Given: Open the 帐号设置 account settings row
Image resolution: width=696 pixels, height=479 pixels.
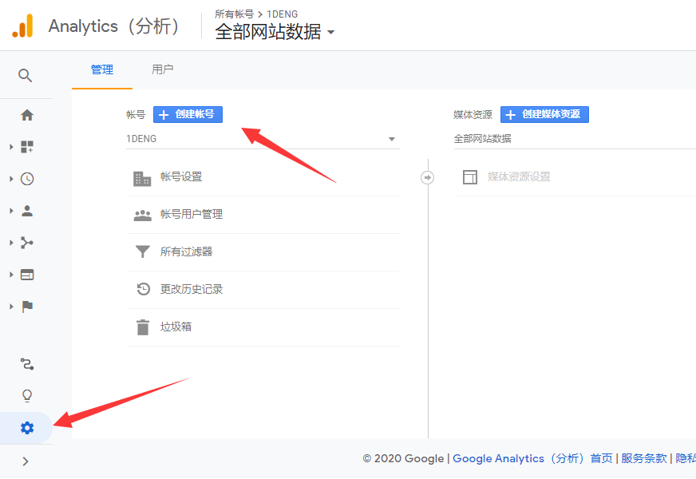Looking at the screenshot, I should [182, 178].
